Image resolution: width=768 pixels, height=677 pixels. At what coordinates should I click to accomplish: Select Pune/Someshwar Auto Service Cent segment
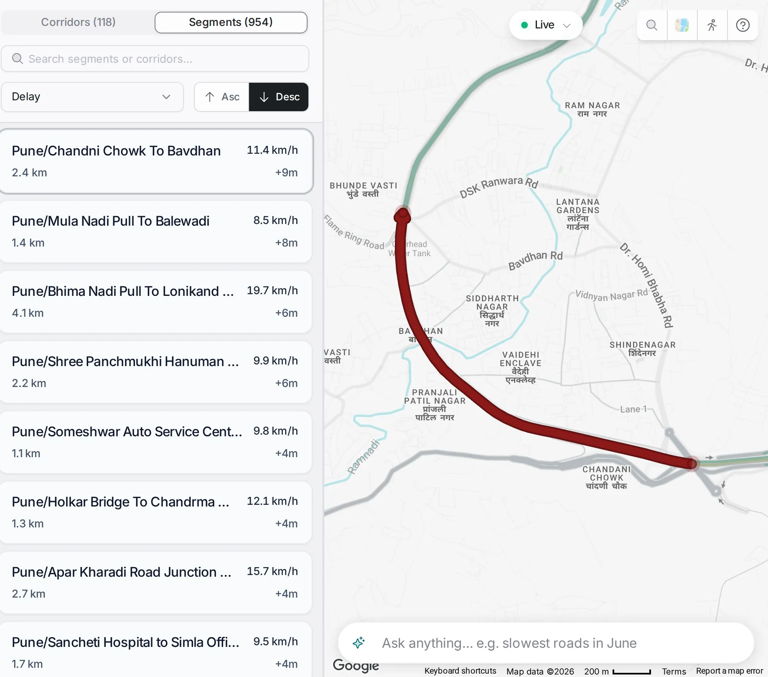pyautogui.click(x=155, y=442)
